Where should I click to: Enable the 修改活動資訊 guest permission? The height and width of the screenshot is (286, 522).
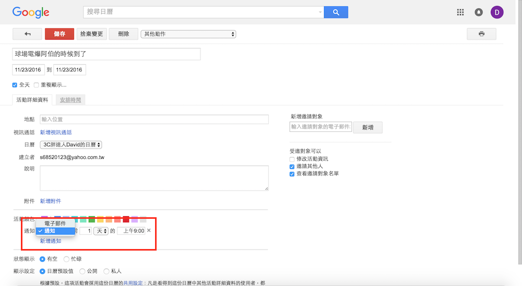(x=292, y=159)
